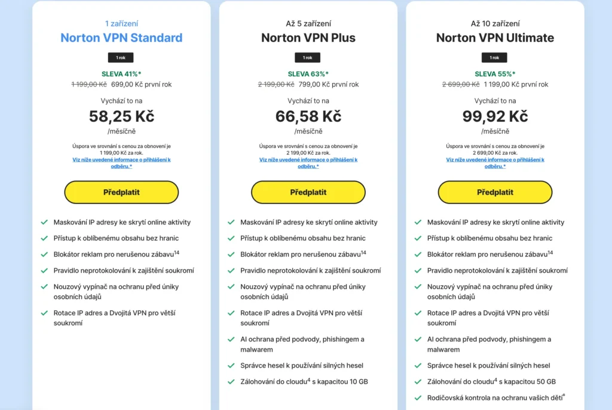Click the checkmark next to 'Přístup k oblíbenému obsahu' in Ultimate plan
Screen dimensions: 612x410
[x=417, y=238]
